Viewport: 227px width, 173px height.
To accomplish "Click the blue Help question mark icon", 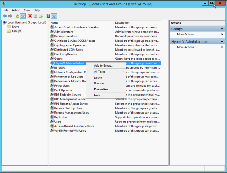I will coord(48,16).
